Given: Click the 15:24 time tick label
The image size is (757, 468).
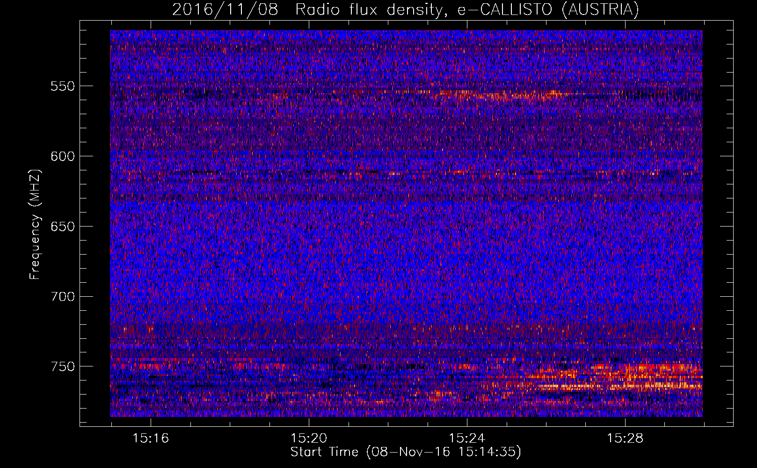Looking at the screenshot, I should [467, 439].
